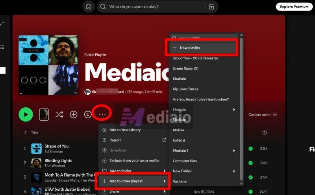
Task: Open the playlist owner's profile avatar
Action: click(87, 92)
